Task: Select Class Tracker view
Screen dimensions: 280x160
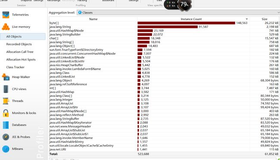Action: (x=15, y=67)
